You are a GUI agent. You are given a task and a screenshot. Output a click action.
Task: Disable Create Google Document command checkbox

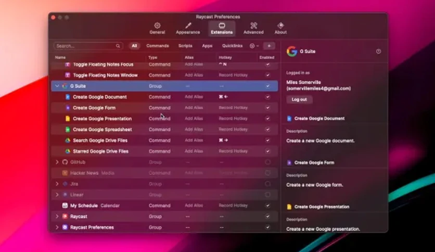click(x=267, y=97)
